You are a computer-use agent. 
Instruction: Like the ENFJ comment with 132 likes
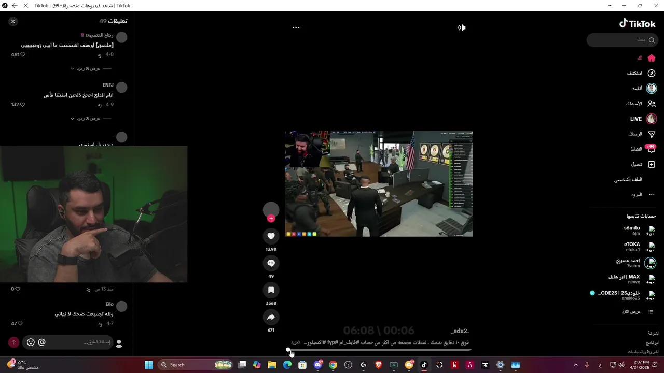pos(22,105)
